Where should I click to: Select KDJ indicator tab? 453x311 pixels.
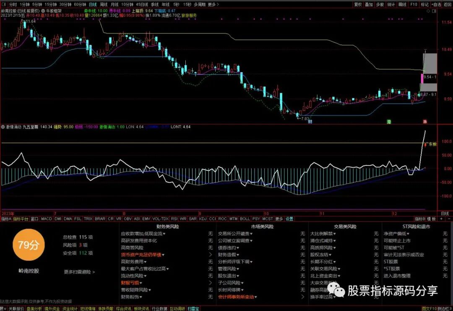[203, 219]
